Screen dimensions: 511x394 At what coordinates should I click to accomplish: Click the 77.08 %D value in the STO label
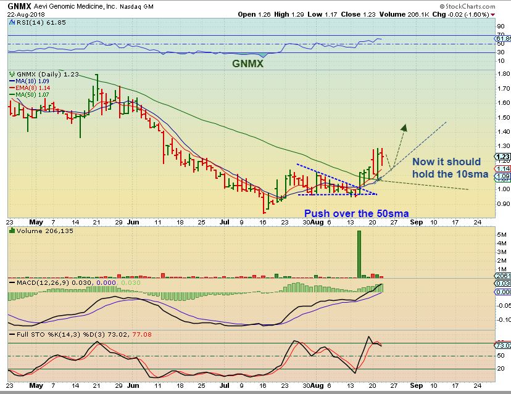(x=142, y=334)
